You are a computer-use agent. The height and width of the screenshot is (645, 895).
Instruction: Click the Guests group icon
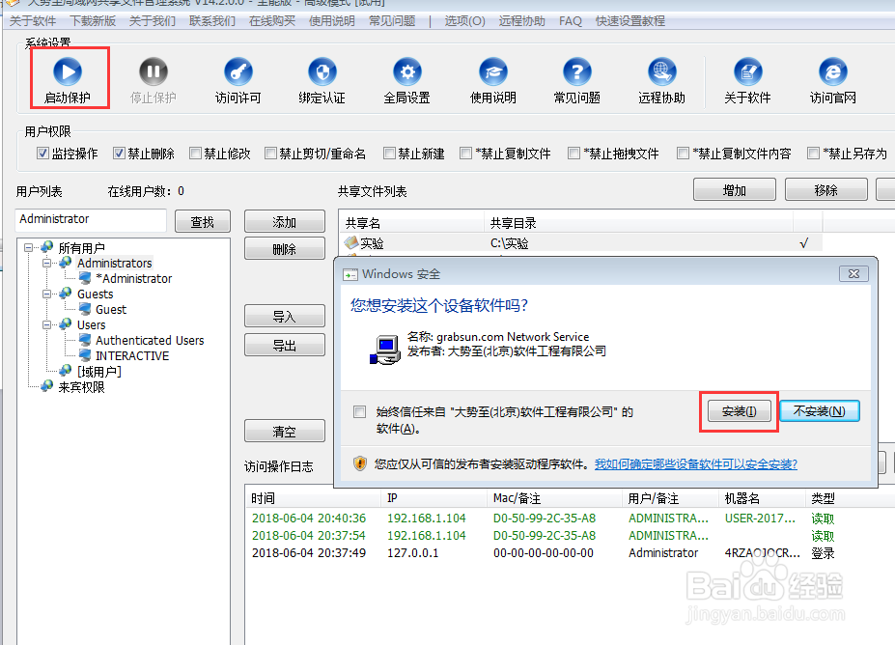click(x=66, y=294)
